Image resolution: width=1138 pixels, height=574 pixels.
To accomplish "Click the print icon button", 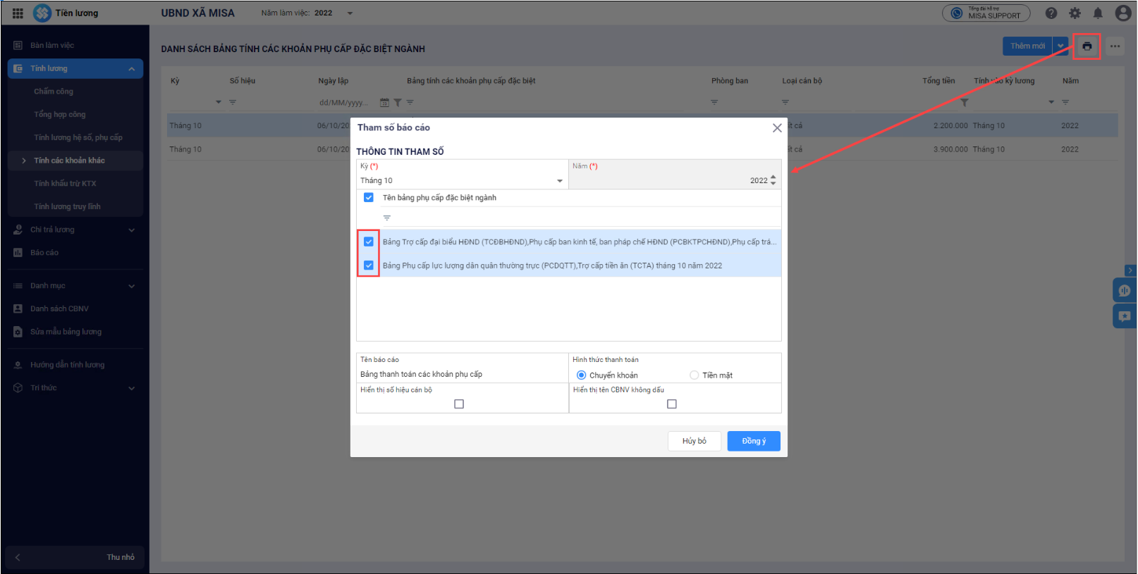I will coord(1087,46).
